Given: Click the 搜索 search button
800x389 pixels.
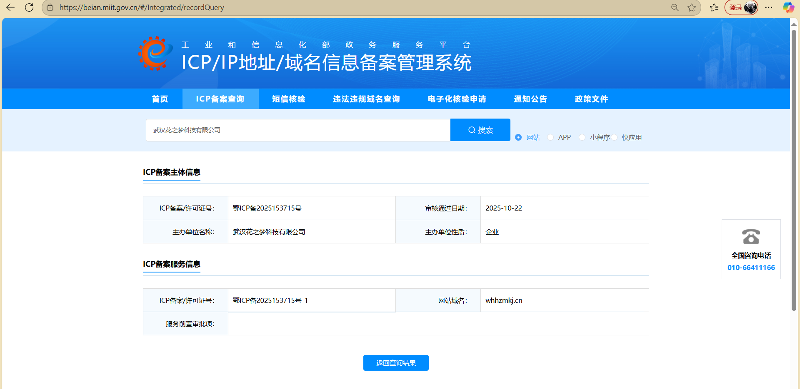Looking at the screenshot, I should (x=480, y=130).
